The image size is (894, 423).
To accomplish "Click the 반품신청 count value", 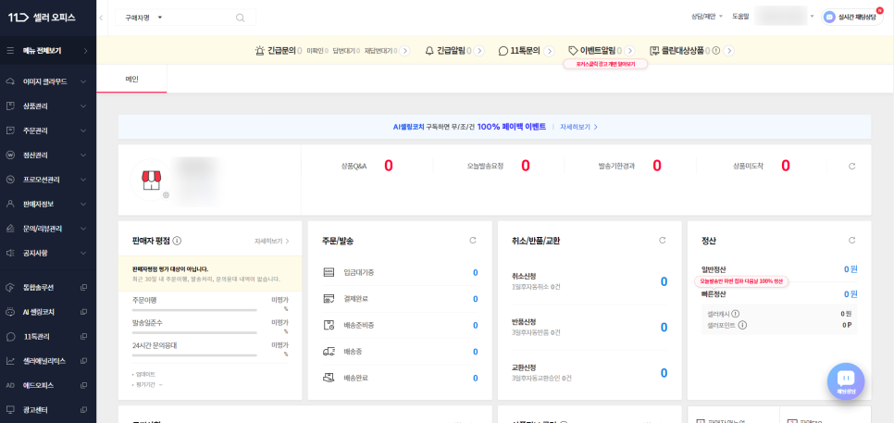I will 664,328.
